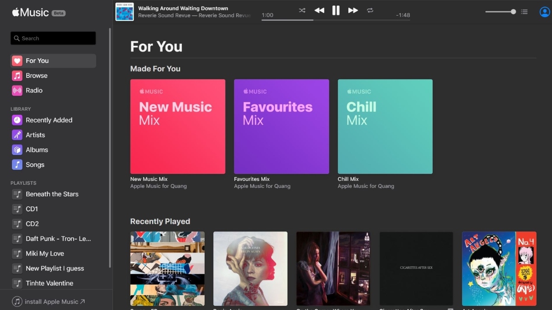Open the Up Next queue list

point(524,12)
